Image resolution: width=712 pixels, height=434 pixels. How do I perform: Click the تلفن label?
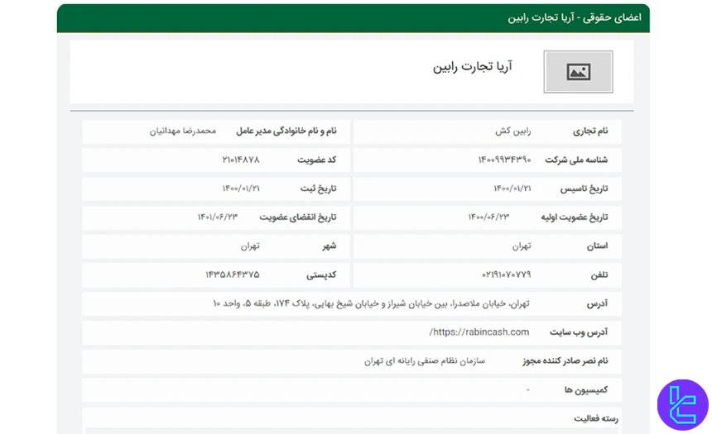point(599,274)
